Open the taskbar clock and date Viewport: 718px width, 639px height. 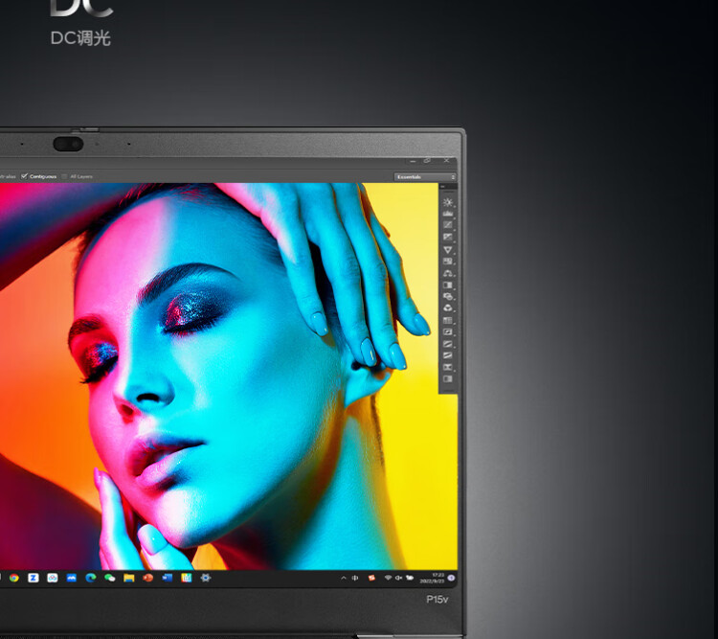pos(433,578)
